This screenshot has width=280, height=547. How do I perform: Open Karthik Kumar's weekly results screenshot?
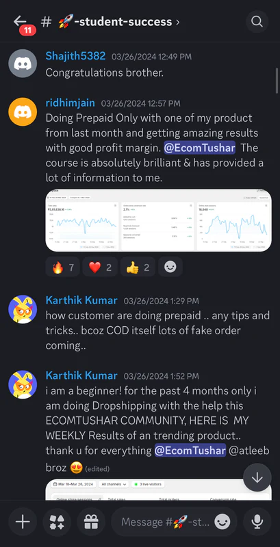pyautogui.click(x=159, y=490)
